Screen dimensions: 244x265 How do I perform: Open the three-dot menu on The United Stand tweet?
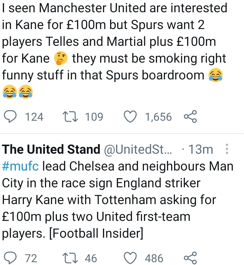pyautogui.click(x=227, y=149)
